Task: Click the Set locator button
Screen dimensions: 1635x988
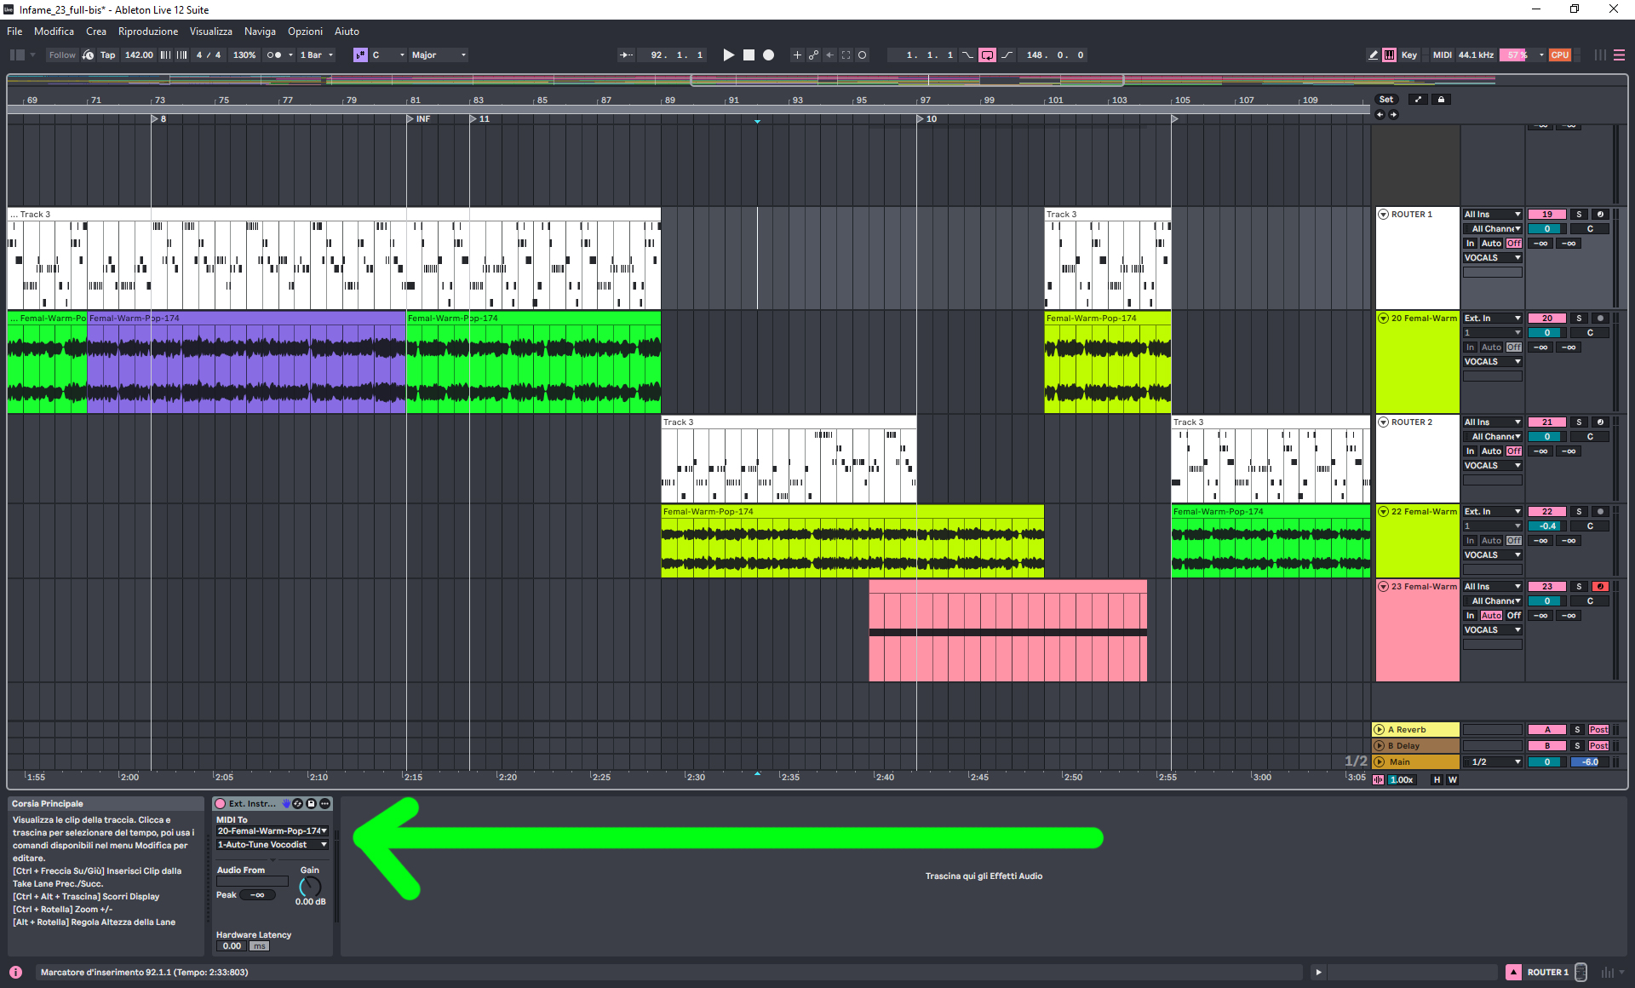Action: point(1385,100)
